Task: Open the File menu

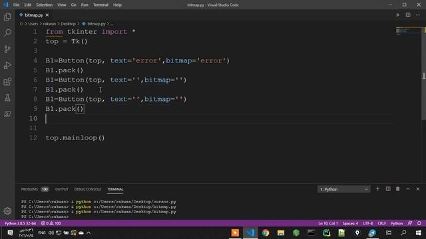Action: click(16, 5)
